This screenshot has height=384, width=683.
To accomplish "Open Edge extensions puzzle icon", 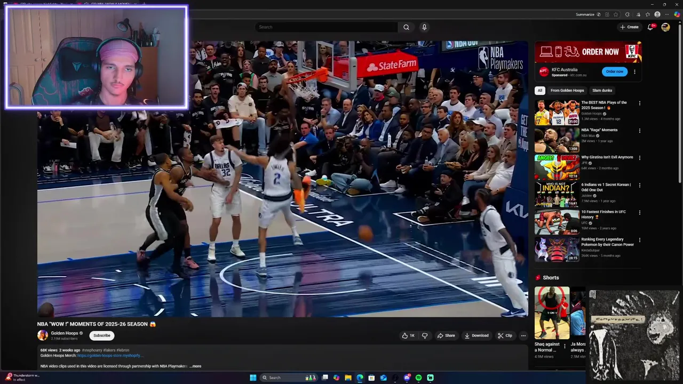I will point(628,14).
